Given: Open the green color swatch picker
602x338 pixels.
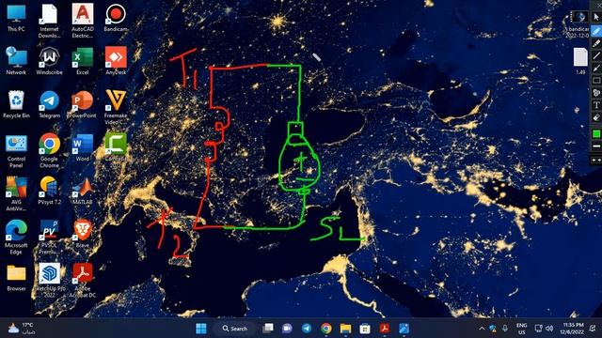Looking at the screenshot, I should click(596, 133).
